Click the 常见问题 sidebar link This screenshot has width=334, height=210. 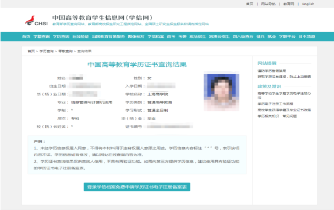point(289,116)
